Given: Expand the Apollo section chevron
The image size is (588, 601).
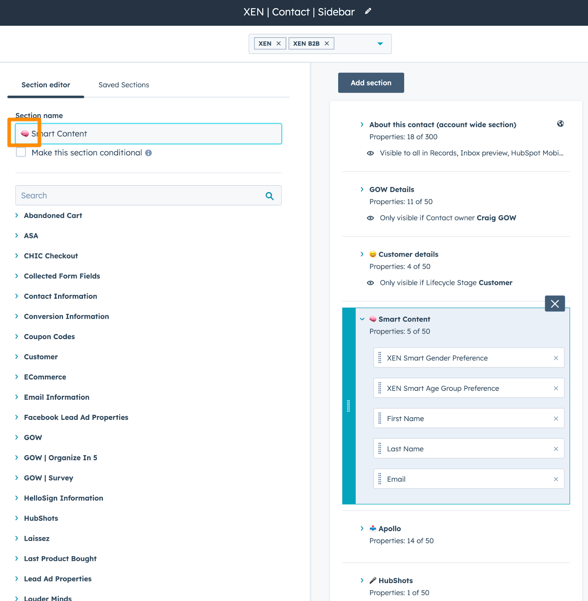Looking at the screenshot, I should coord(362,529).
